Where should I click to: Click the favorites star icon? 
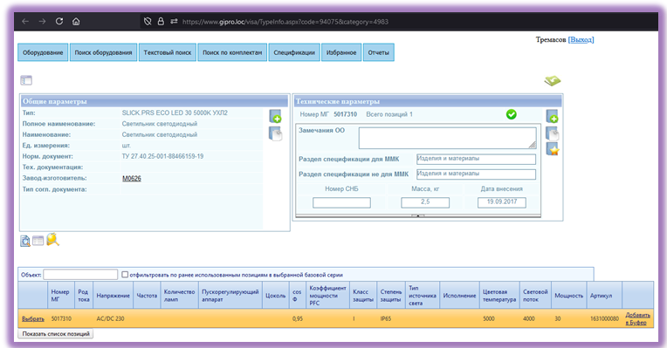coord(553,149)
